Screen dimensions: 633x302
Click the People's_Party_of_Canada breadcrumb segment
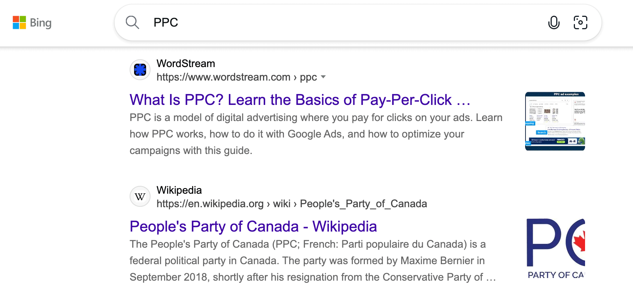pyautogui.click(x=363, y=204)
